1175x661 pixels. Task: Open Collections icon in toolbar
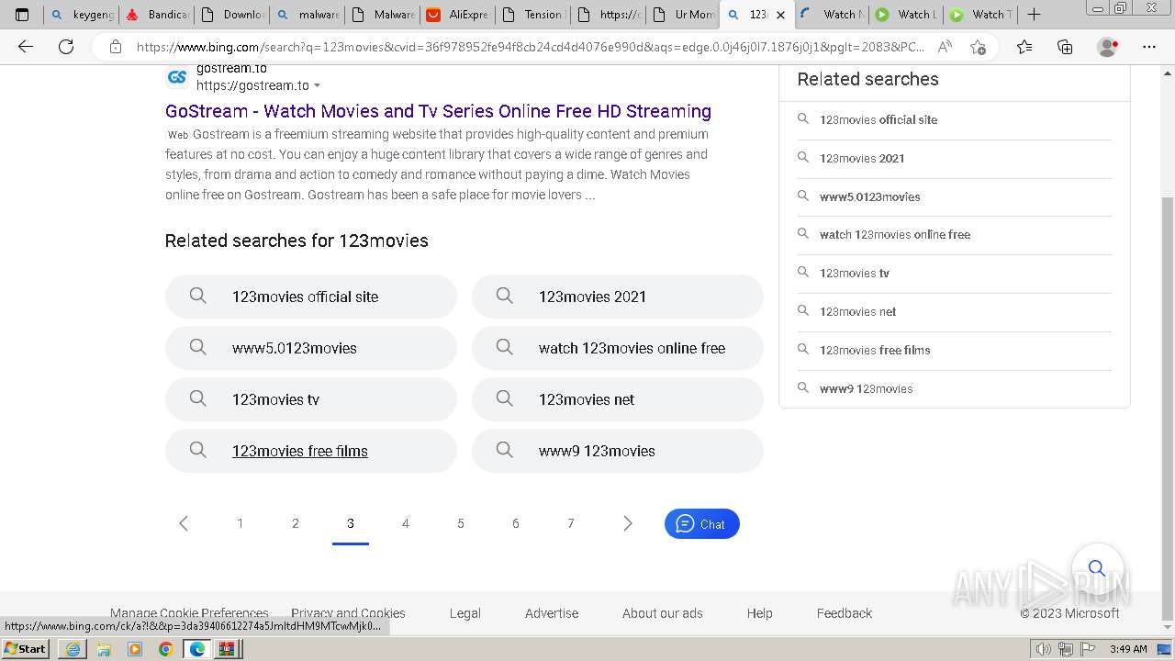pyautogui.click(x=1065, y=47)
